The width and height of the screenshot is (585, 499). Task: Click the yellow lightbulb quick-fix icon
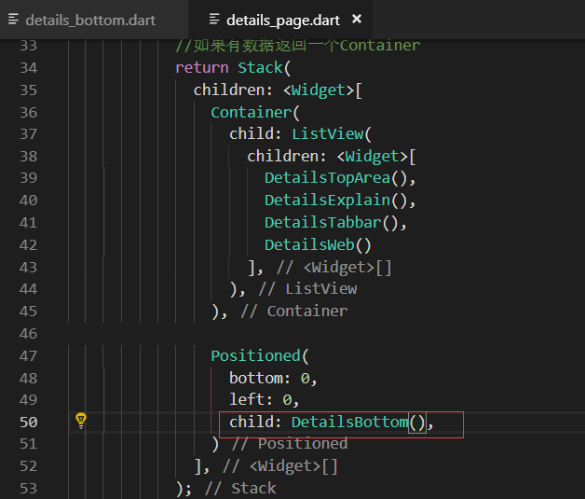[x=81, y=421]
